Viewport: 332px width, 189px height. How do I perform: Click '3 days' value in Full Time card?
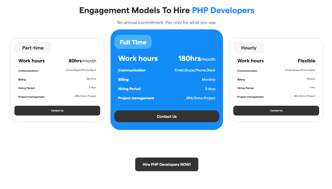(x=210, y=89)
